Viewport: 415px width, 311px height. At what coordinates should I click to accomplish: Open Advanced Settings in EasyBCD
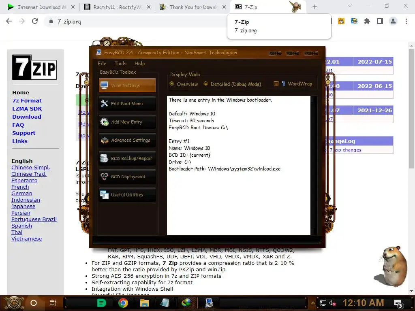pos(127,140)
